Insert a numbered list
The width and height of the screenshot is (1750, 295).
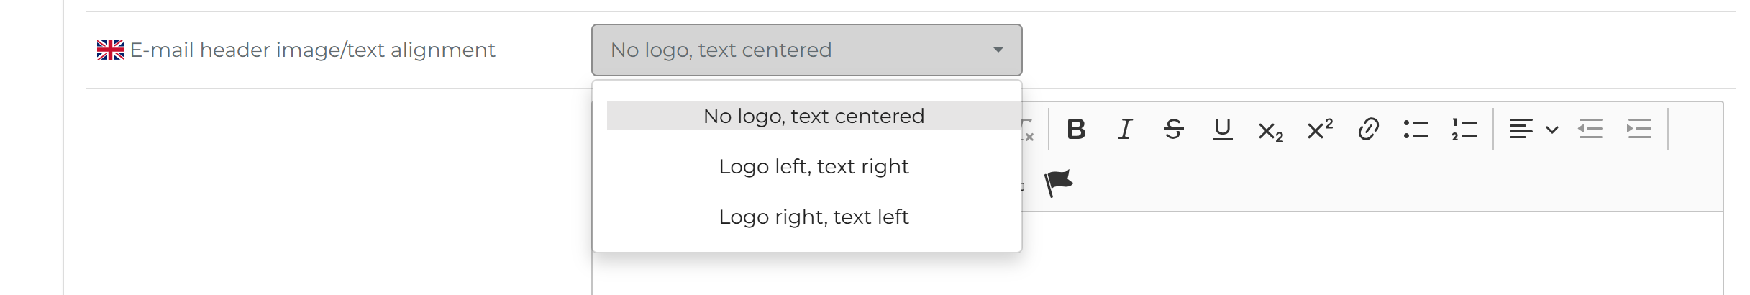(x=1464, y=130)
